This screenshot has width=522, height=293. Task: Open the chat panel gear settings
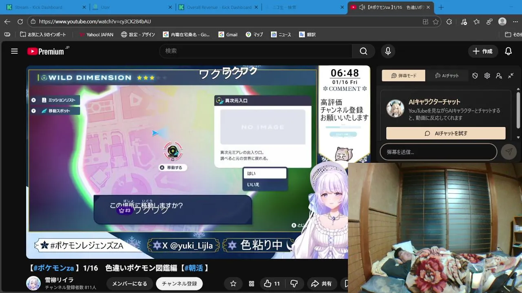[487, 76]
